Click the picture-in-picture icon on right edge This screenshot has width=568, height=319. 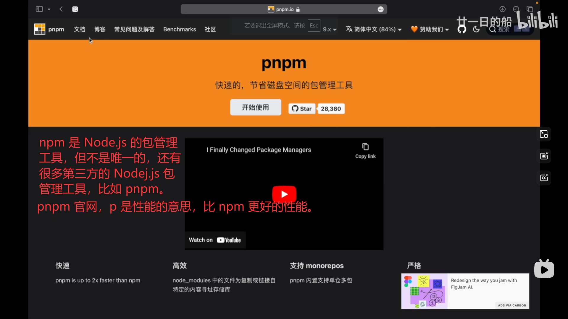click(x=544, y=134)
